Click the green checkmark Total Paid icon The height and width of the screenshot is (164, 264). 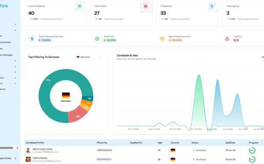(97, 39)
